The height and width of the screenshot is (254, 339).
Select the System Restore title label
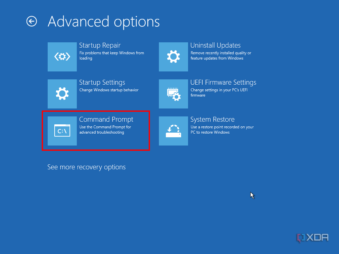pos(213,119)
